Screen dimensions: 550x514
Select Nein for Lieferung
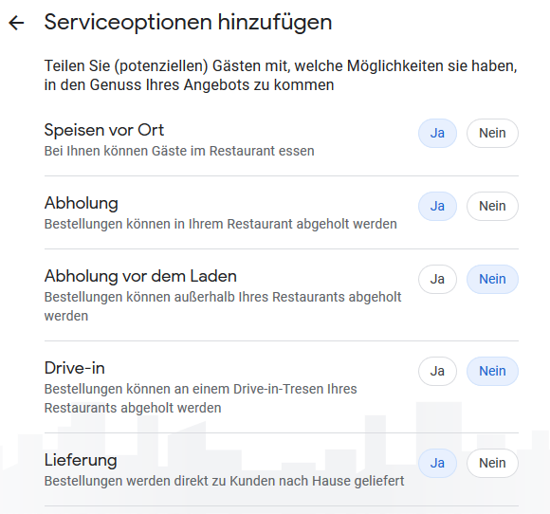click(492, 463)
